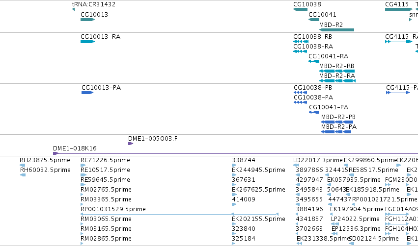Open EST label RM03065.5prime
This screenshot has width=418, height=246.
[x=106, y=220]
